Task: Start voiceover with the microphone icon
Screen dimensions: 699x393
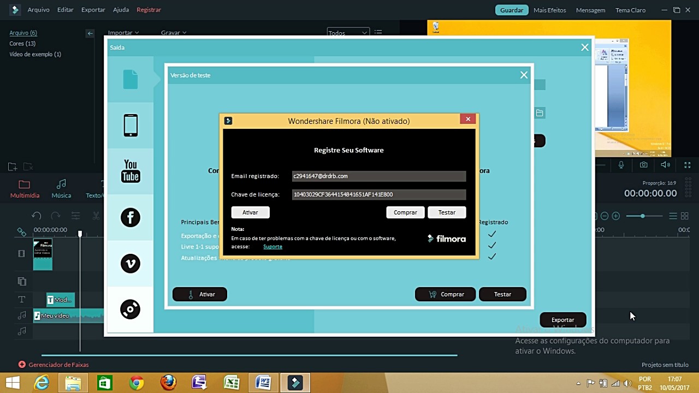Action: pos(621,165)
